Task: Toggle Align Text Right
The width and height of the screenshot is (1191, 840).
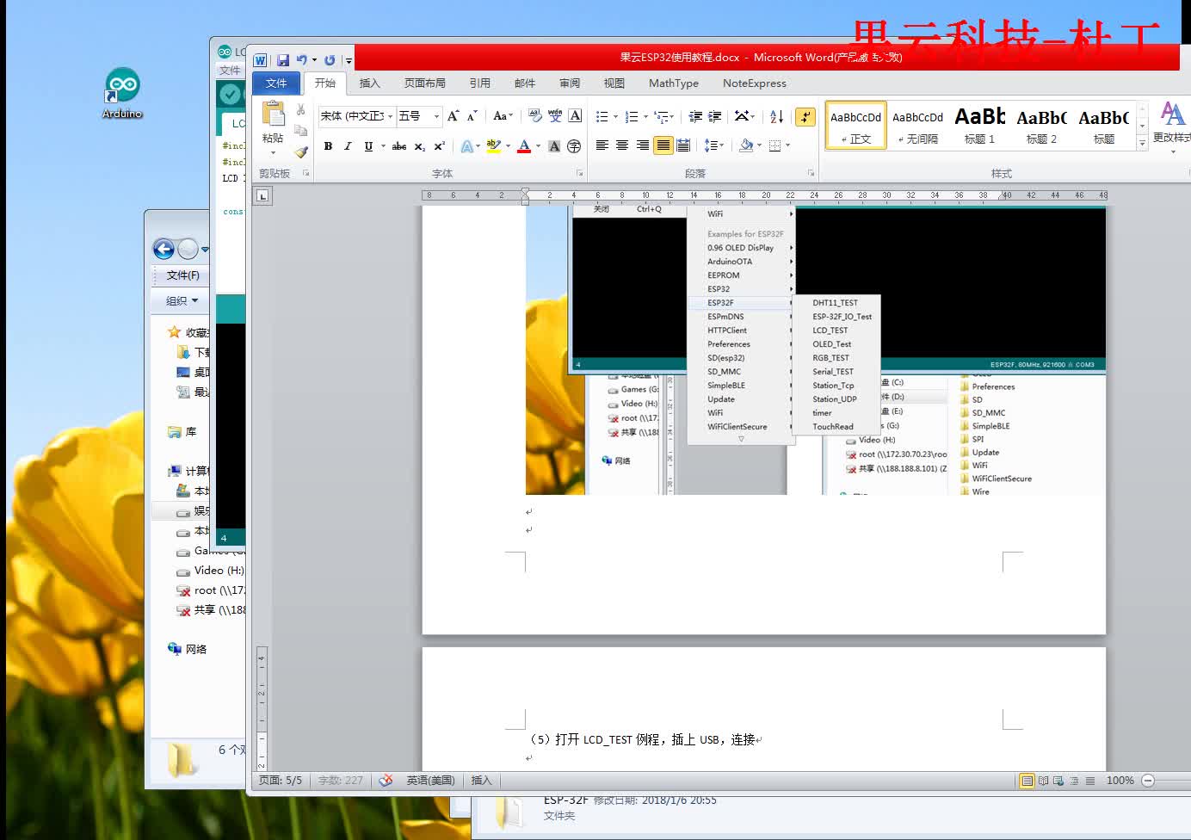Action: point(643,145)
